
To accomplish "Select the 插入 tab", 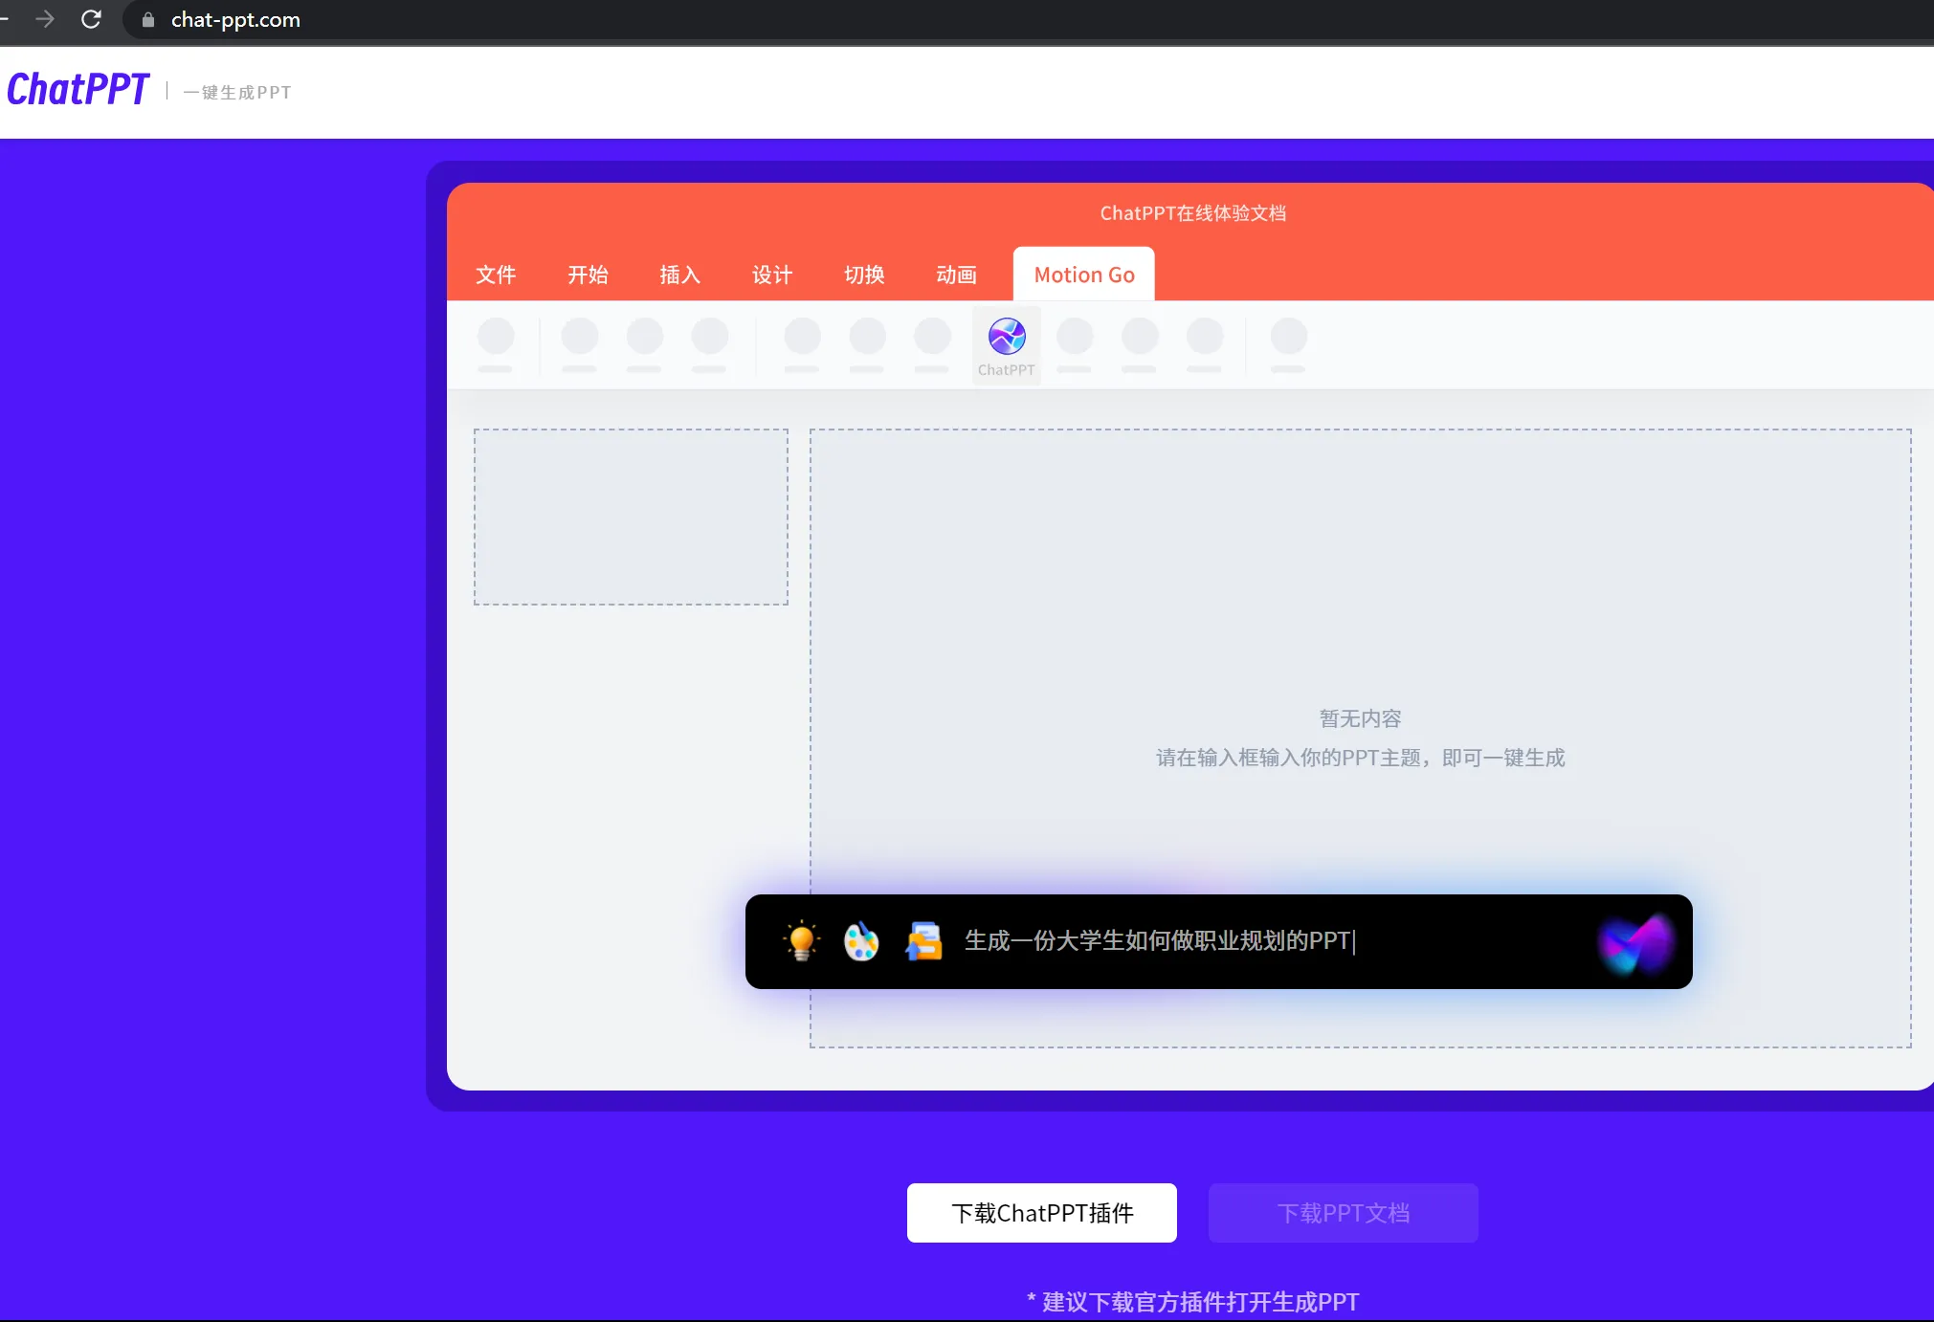I will (680, 275).
